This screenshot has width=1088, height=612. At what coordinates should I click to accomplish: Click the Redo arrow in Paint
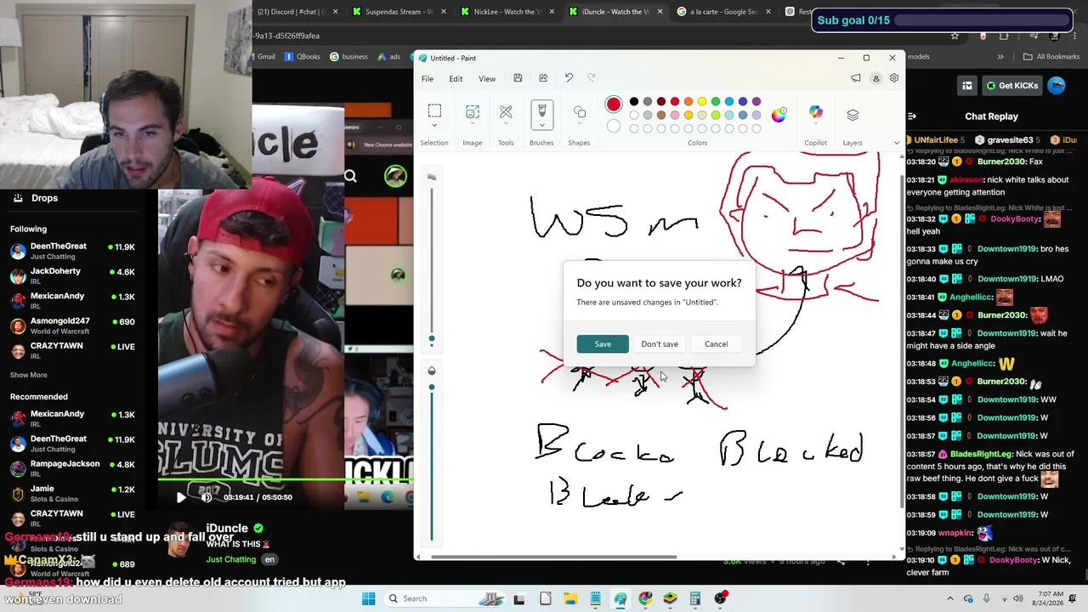pos(592,78)
